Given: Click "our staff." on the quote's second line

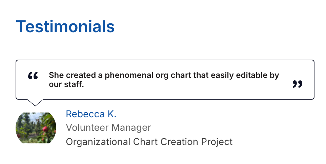Looking at the screenshot, I should click(x=66, y=84).
